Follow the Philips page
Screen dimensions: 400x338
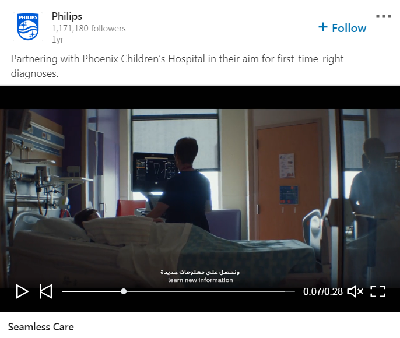tap(342, 28)
